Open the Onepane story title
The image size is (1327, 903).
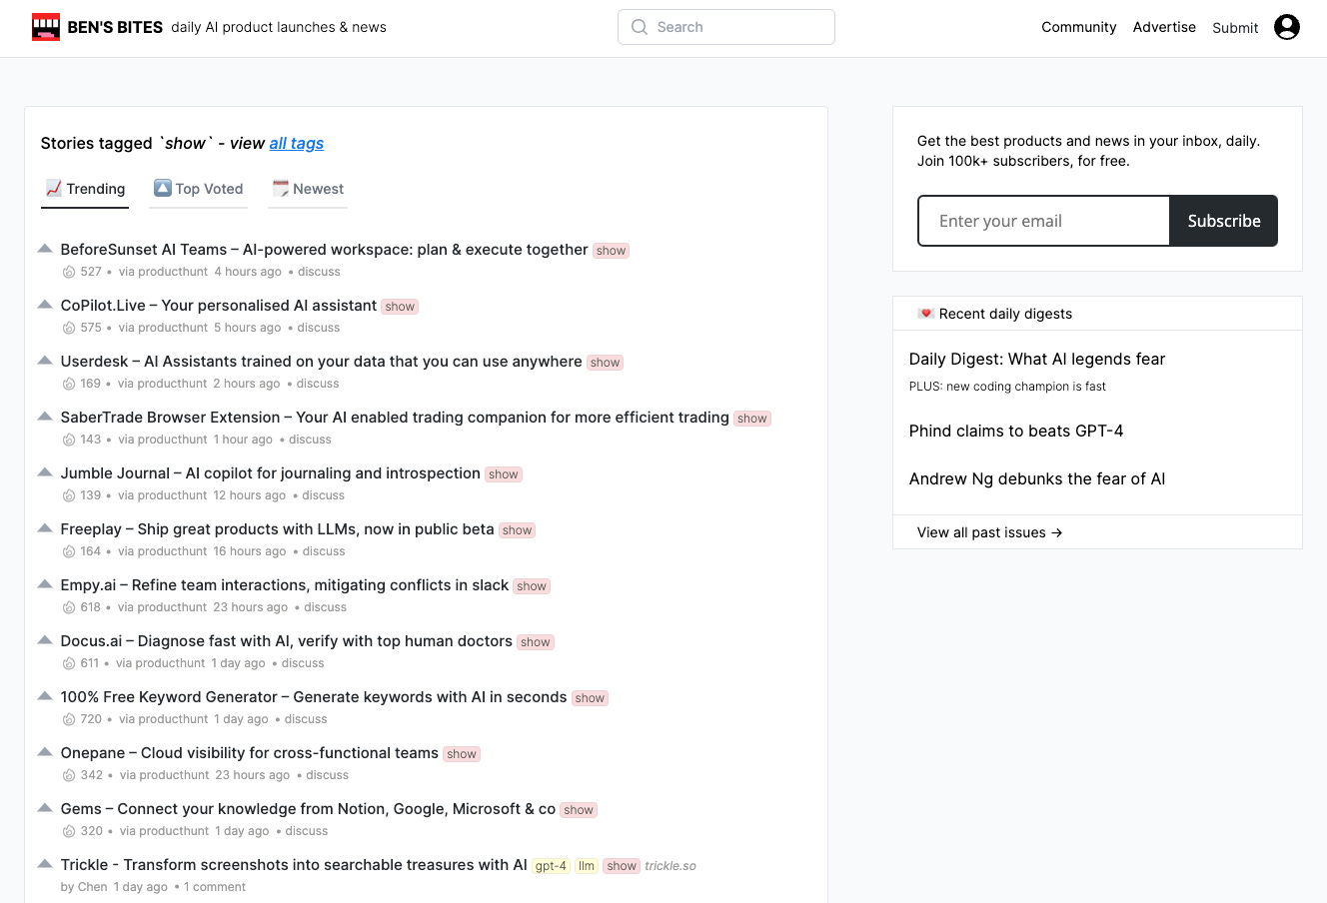click(x=249, y=752)
